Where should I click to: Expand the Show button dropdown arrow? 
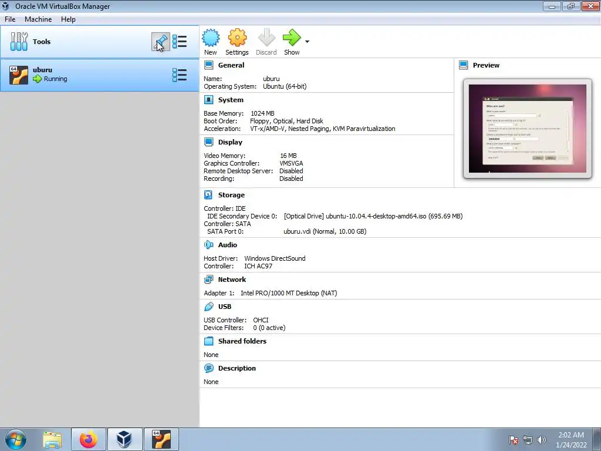pyautogui.click(x=307, y=42)
